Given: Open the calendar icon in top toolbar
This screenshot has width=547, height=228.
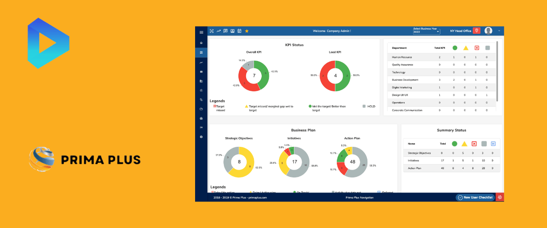Looking at the screenshot, I should tap(239, 31).
